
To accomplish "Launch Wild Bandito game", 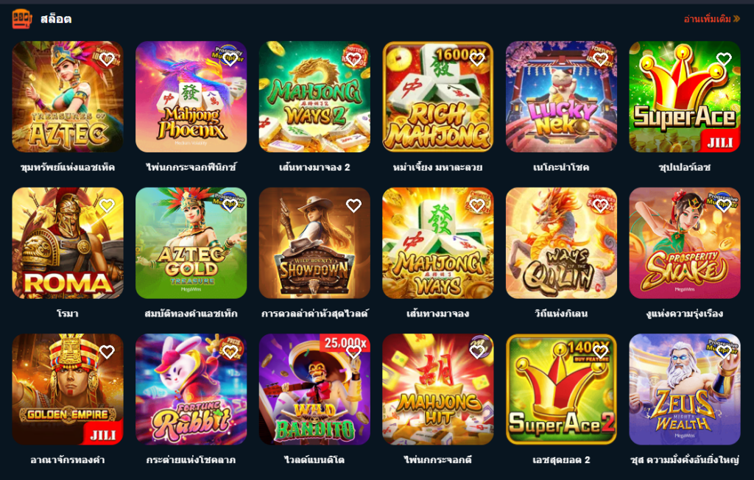I will [314, 389].
